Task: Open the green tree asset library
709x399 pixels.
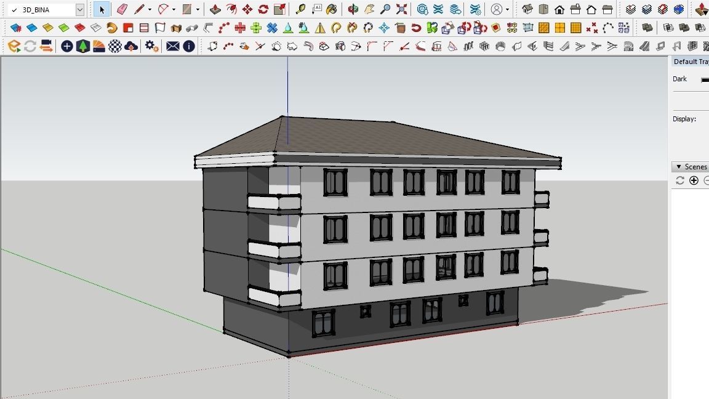Action: (82, 46)
